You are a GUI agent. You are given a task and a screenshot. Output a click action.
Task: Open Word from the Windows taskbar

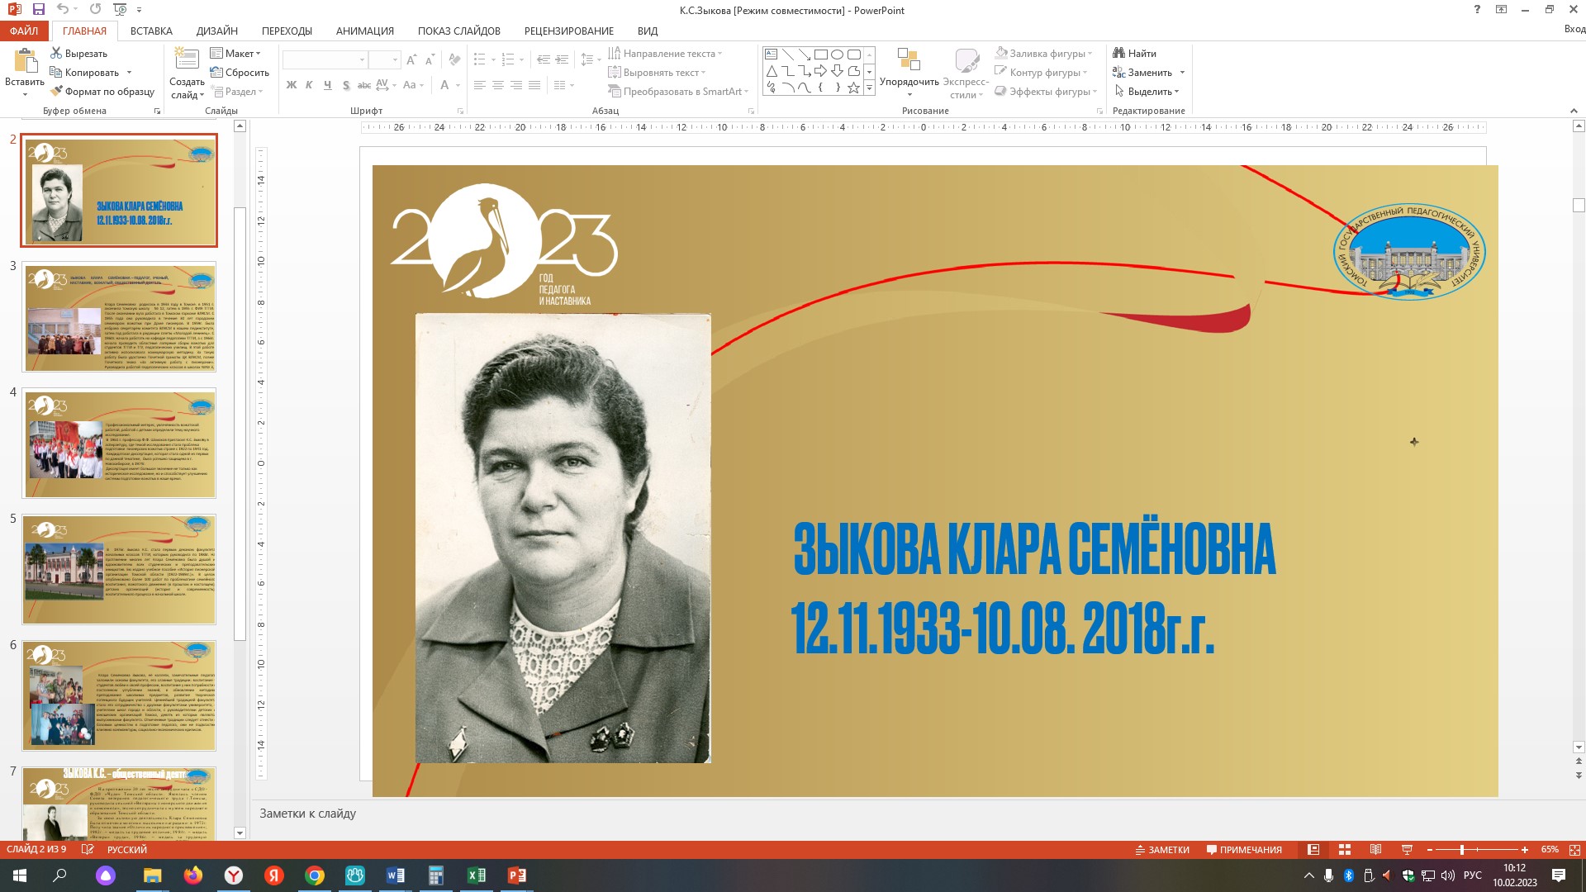(x=395, y=875)
